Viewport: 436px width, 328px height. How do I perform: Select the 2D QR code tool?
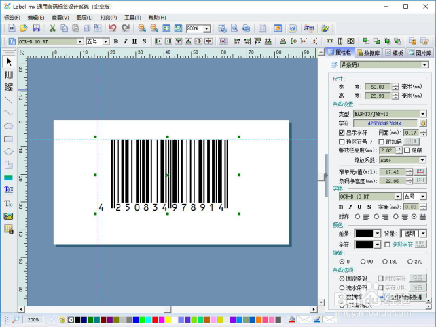point(9,87)
